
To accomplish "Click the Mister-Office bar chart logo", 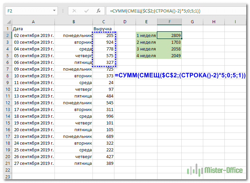I will (192, 170).
